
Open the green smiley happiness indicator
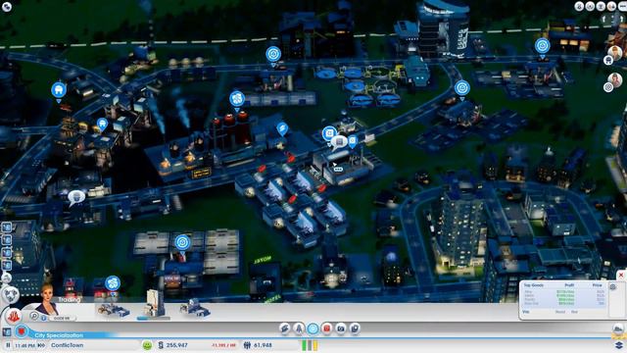click(147, 345)
